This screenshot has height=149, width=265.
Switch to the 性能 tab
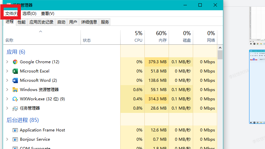tap(22, 22)
